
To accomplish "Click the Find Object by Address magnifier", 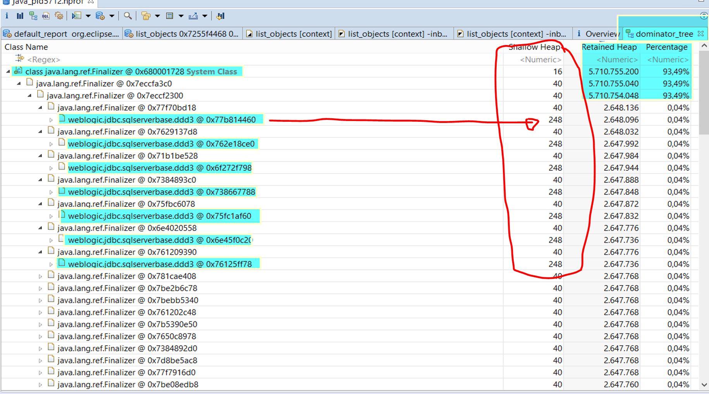I will tap(127, 16).
